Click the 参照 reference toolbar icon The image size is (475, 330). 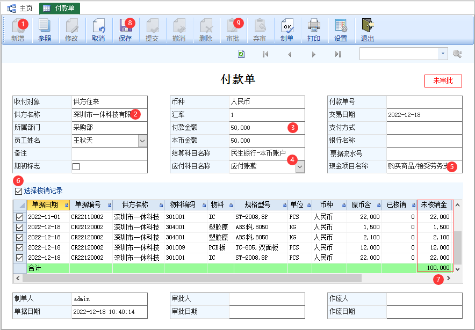click(45, 30)
